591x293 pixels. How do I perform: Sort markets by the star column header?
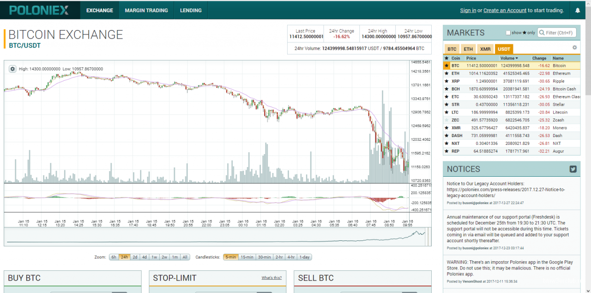(x=446, y=58)
